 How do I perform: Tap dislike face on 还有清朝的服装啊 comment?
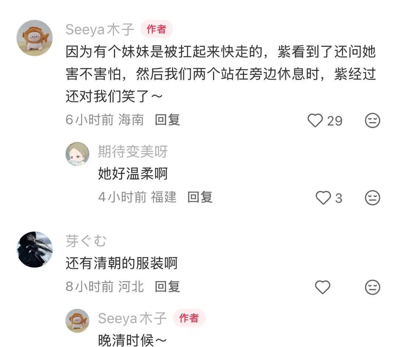[372, 287]
